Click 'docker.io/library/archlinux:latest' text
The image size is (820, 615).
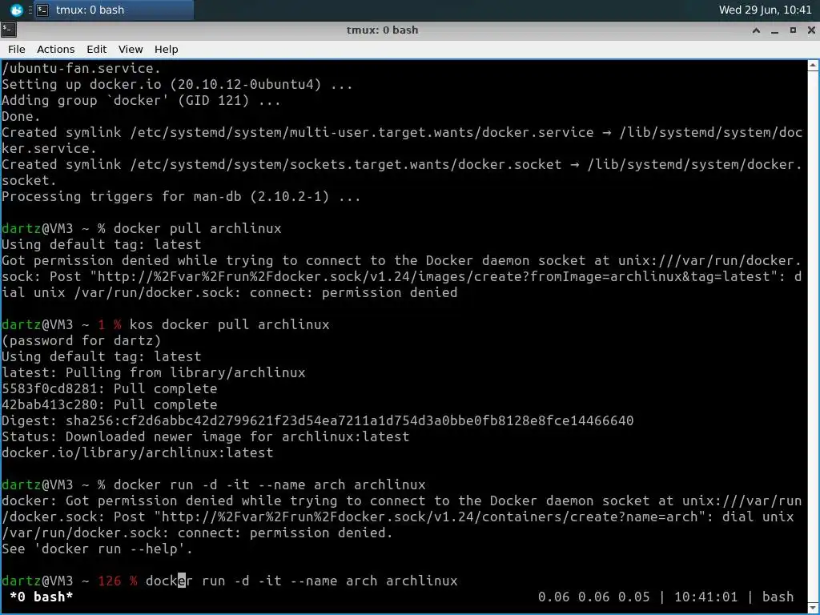pyautogui.click(x=138, y=452)
